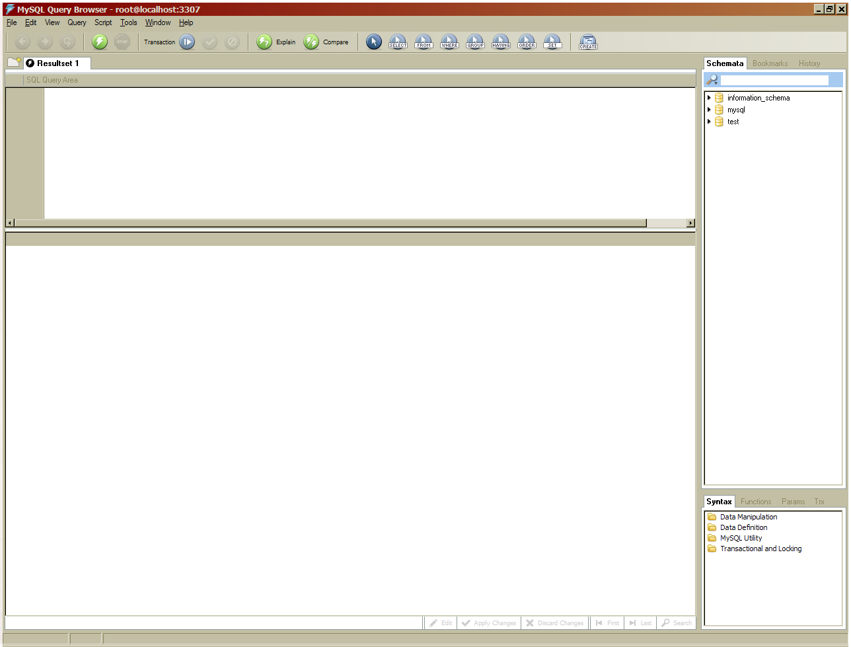
Task: Focus the schemata search field
Action: coord(774,80)
